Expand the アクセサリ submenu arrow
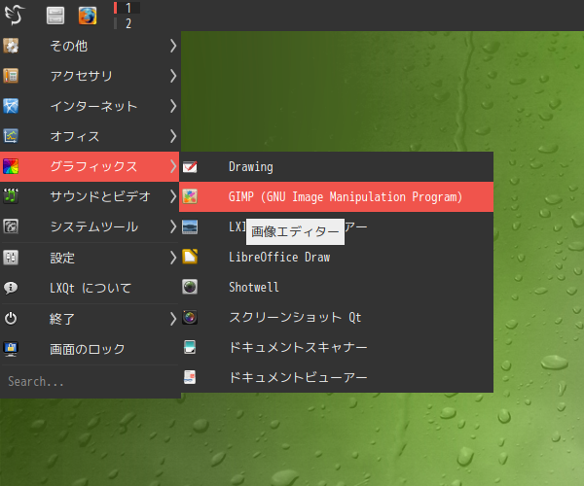The image size is (584, 486). coord(173,76)
